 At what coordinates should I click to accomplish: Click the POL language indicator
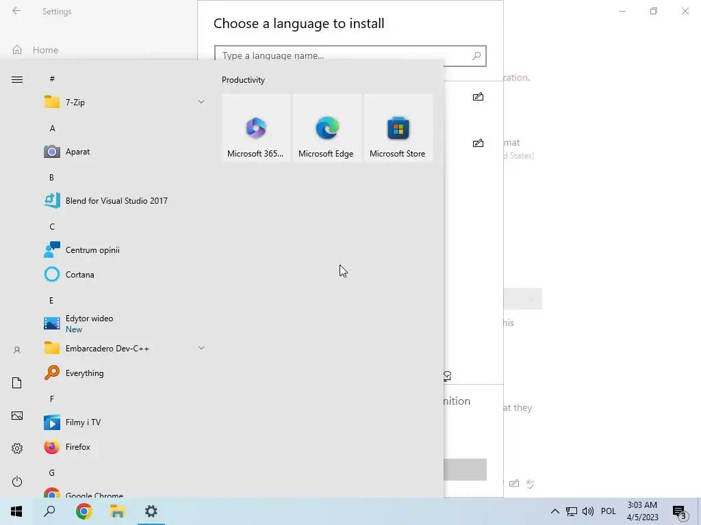(x=609, y=511)
